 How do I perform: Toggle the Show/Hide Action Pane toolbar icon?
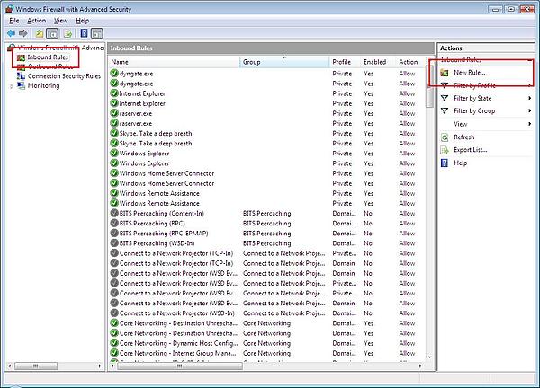97,33
